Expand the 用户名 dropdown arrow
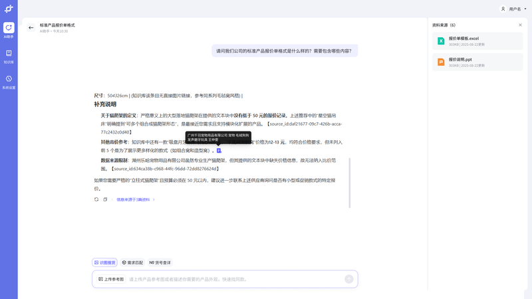532x299 pixels. (x=525, y=9)
